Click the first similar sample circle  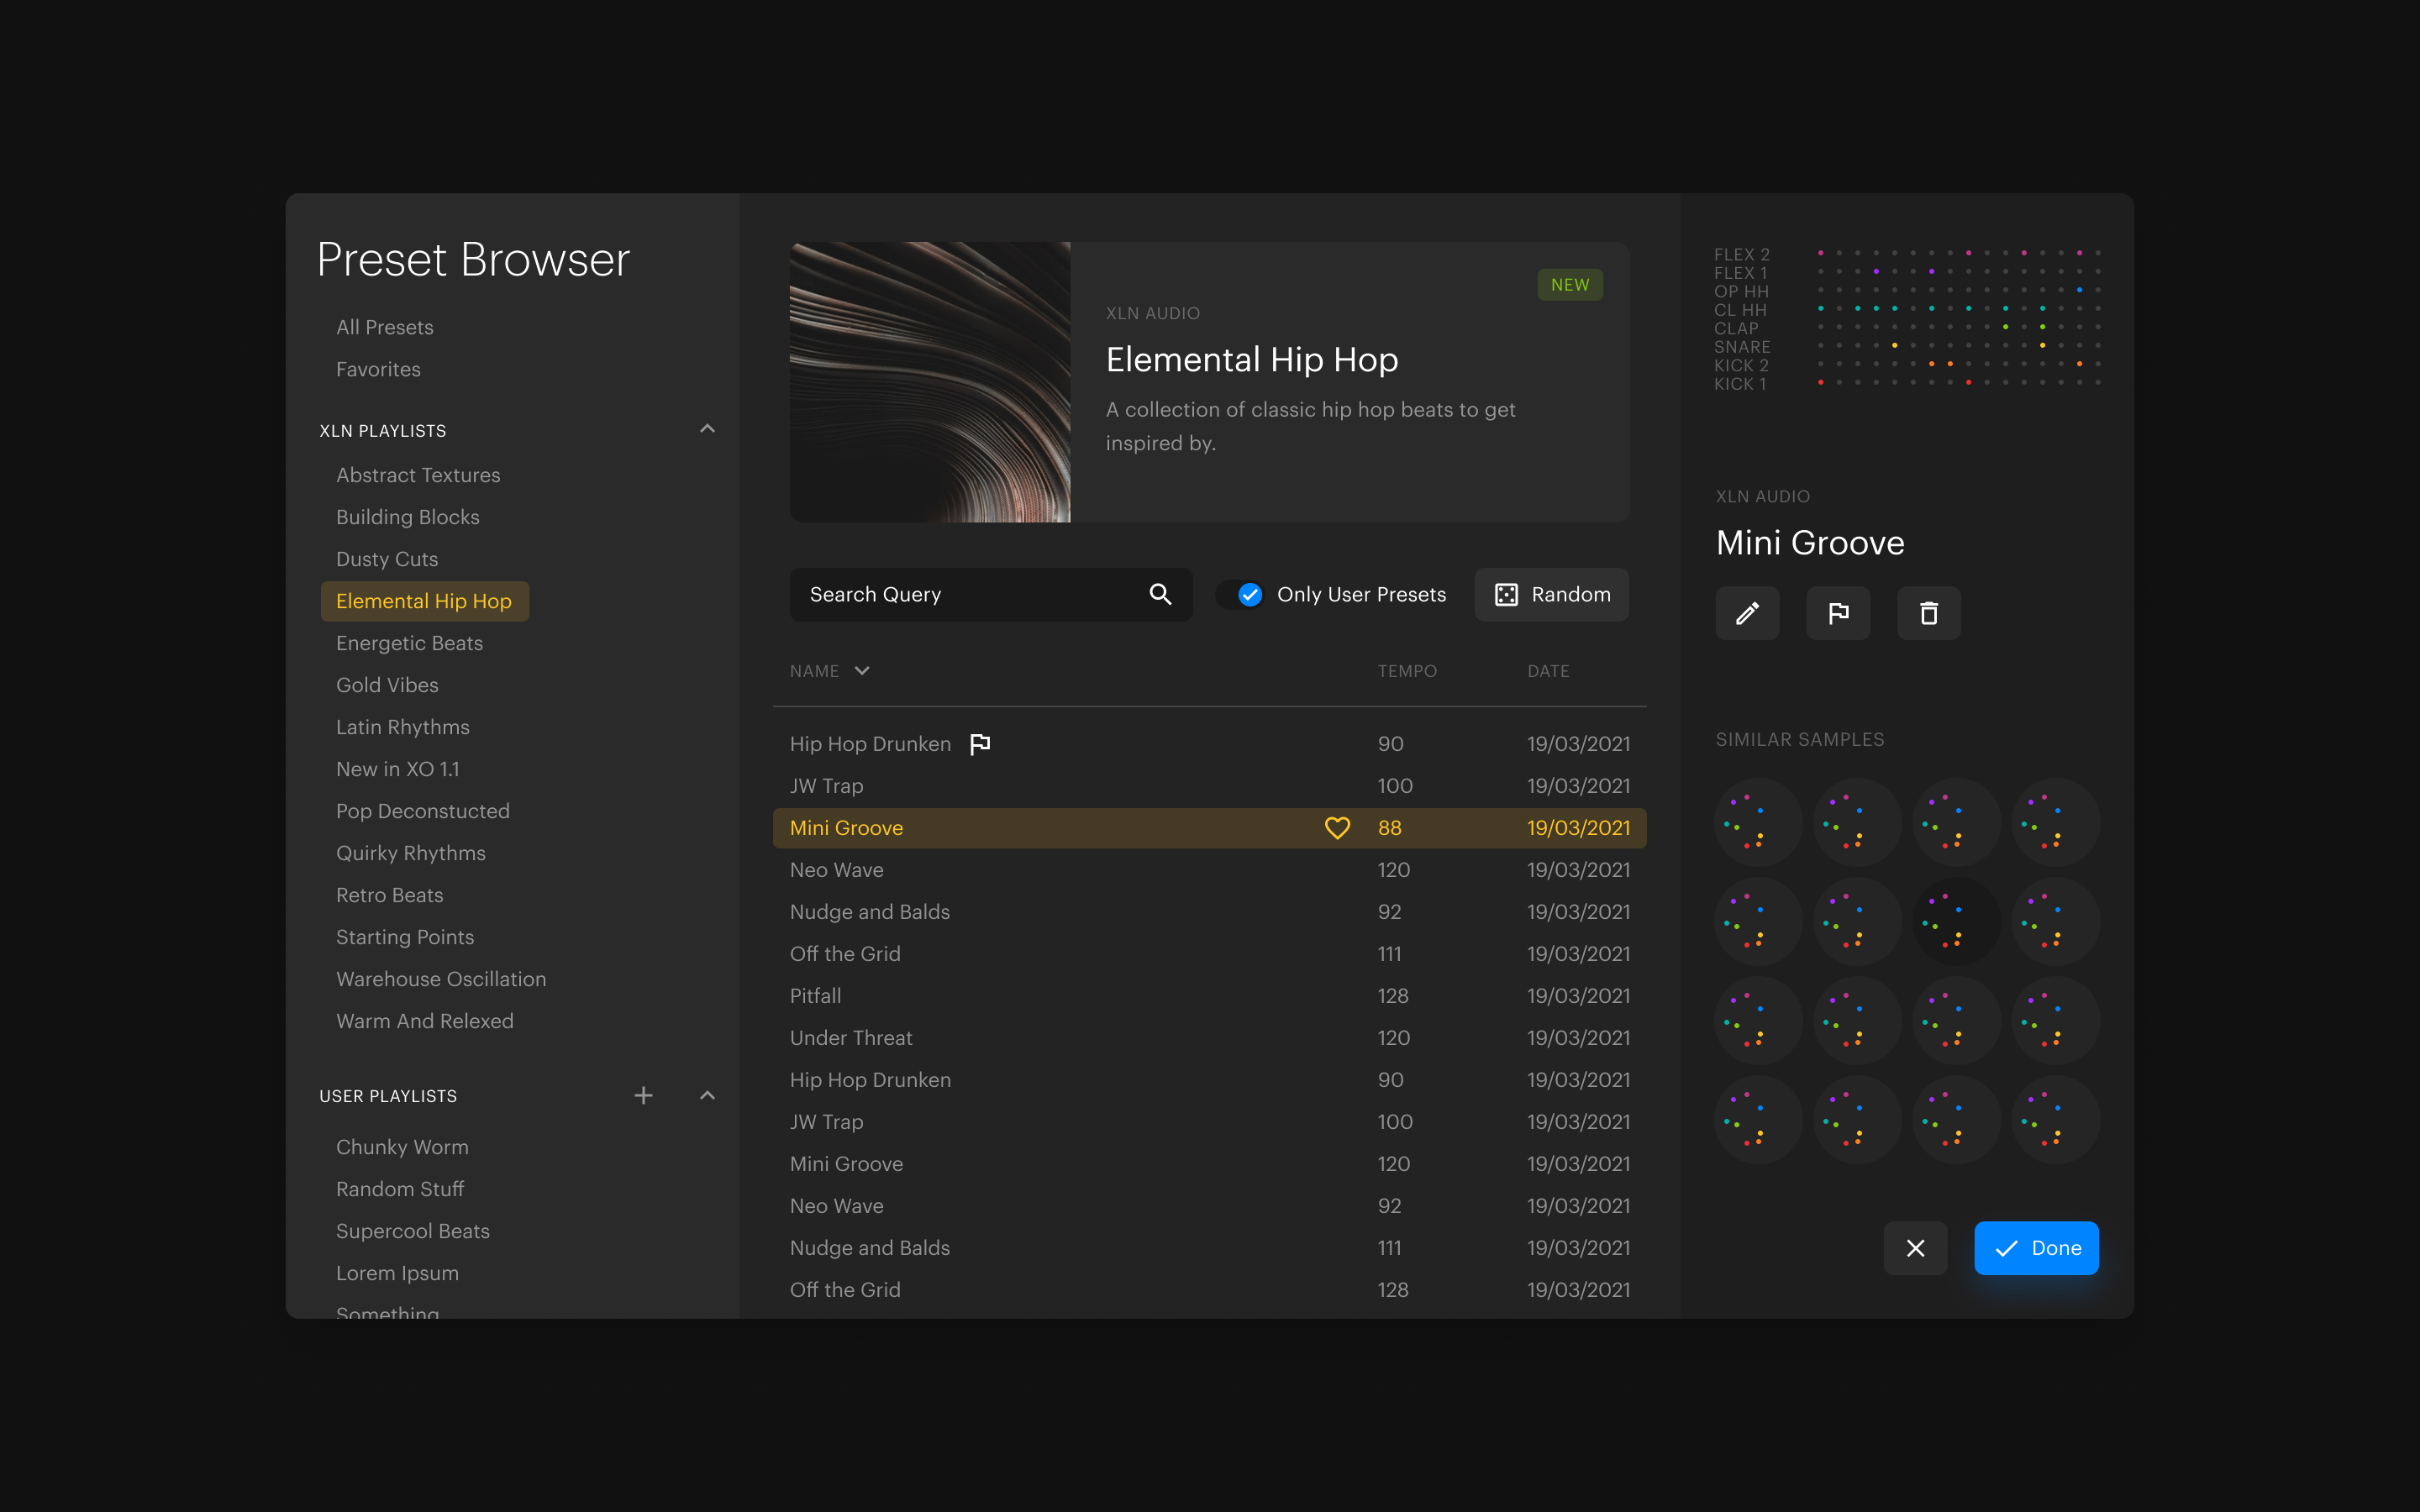1758,822
